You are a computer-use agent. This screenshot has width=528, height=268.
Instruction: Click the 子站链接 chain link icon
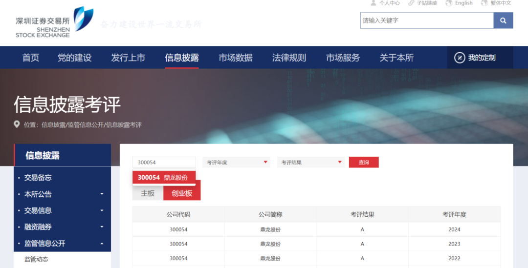[411, 3]
